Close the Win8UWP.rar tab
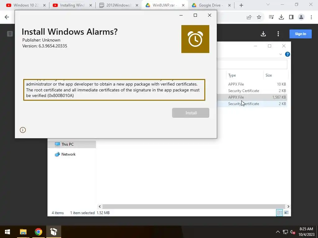This screenshot has height=238, width=318. [x=183, y=5]
